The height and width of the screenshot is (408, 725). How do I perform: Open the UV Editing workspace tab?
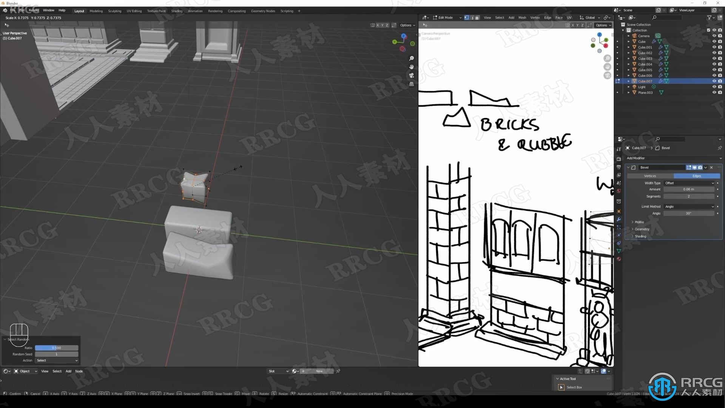(134, 11)
